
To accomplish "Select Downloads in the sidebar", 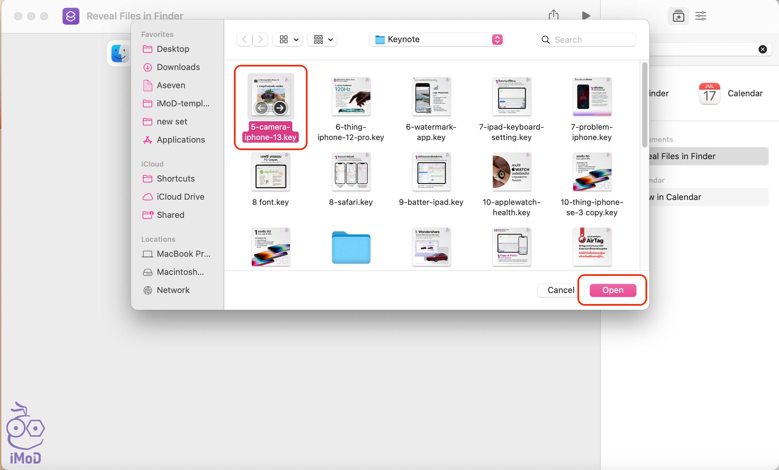I will [x=178, y=67].
